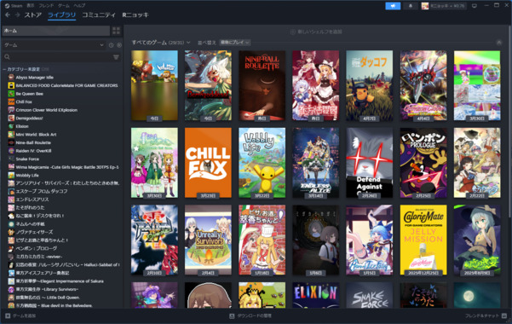This screenshot has width=512, height=324.
Task: Open the Wobbly Life cover art
Action: [x=262, y=163]
